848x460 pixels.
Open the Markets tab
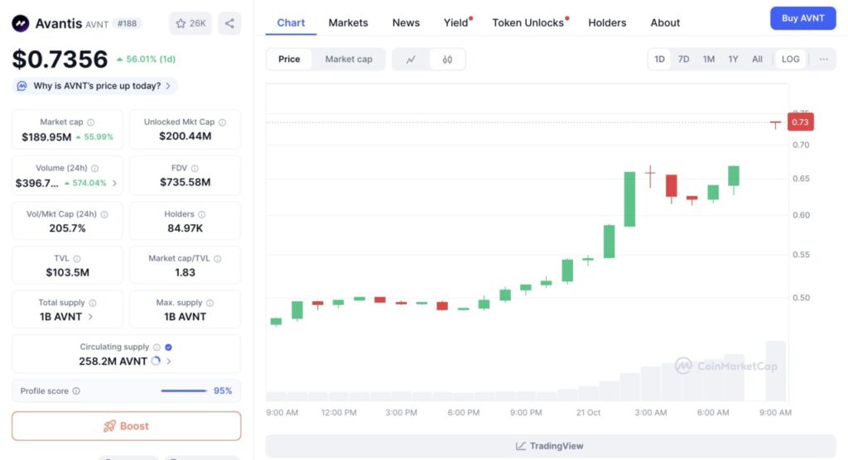point(349,22)
